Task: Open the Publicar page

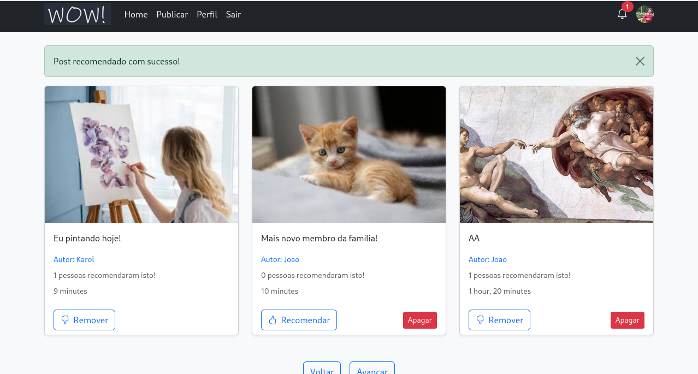Action: pos(172,14)
